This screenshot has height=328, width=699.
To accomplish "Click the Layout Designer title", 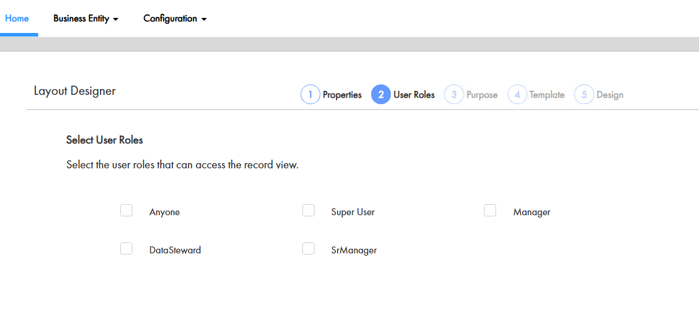I will click(75, 91).
